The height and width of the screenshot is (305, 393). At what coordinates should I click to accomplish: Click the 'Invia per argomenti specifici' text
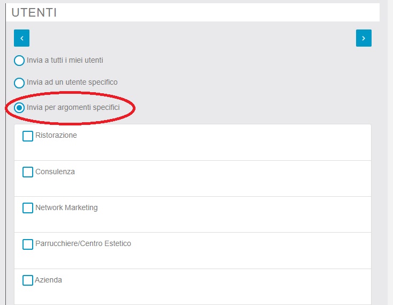click(73, 108)
